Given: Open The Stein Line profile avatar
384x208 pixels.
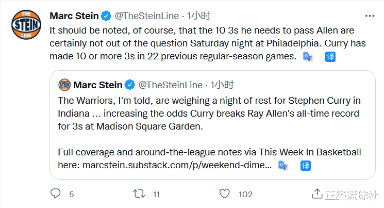Looking at the screenshot, I should click(26, 25).
